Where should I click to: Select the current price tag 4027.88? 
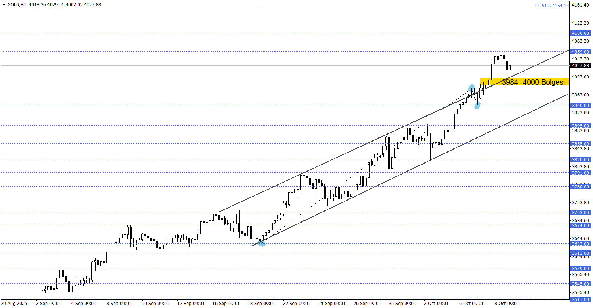pos(580,66)
